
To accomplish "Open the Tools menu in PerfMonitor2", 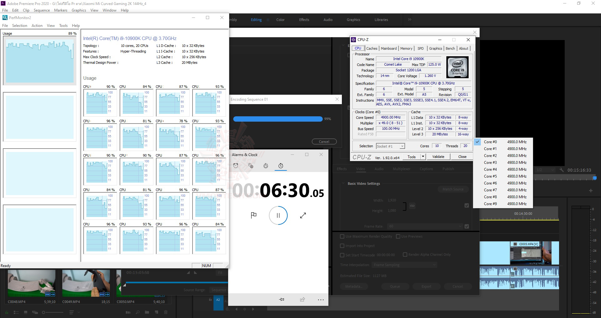I will pyautogui.click(x=63, y=26).
